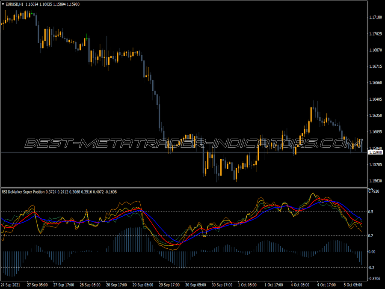Click the 0.2 indicator level label
This screenshot has height=289, width=385.
[371, 235]
